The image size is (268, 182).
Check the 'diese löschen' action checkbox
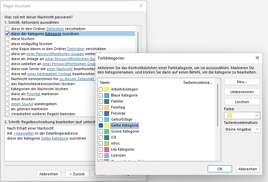point(7,39)
